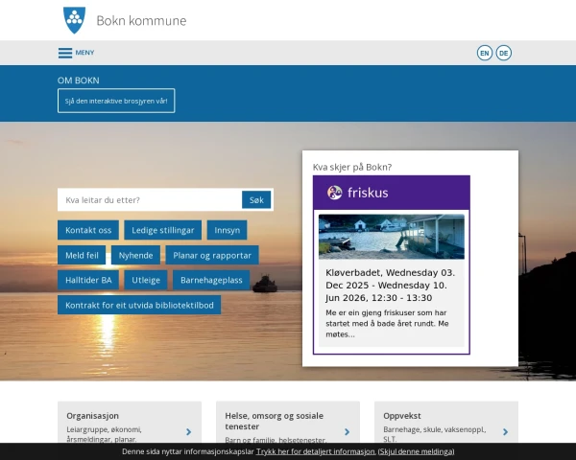Expand Helse, omsorg og sosiale tenester arrow
This screenshot has width=576, height=460.
click(347, 432)
